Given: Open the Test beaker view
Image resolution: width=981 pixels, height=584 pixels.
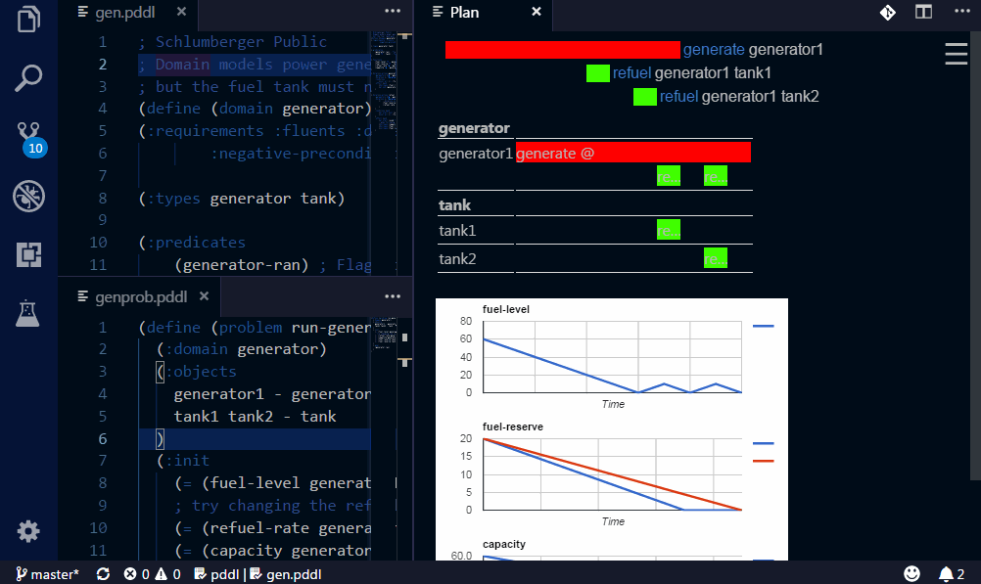Looking at the screenshot, I should pos(27,313).
